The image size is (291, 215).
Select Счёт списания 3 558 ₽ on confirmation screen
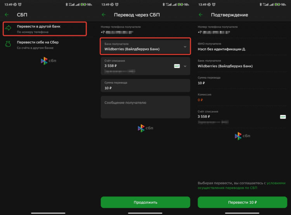coord(204,117)
